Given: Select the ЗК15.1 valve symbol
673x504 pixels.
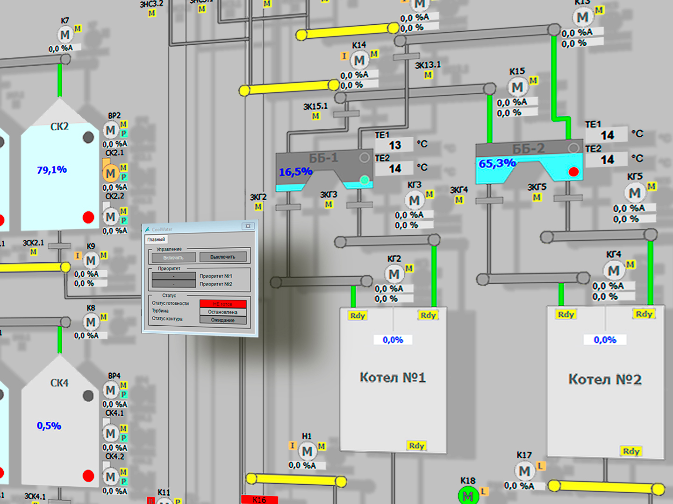Looking at the screenshot, I should click(346, 114).
